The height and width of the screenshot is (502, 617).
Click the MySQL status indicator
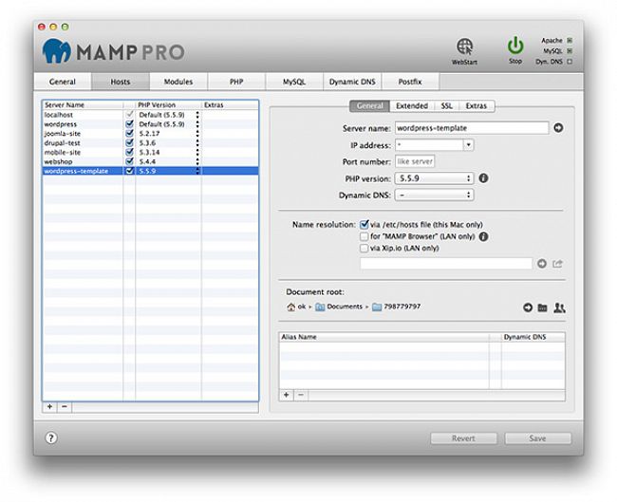[570, 51]
